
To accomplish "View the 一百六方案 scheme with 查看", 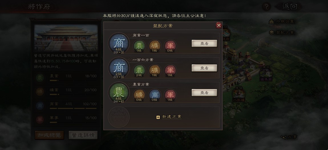I will tap(205, 68).
